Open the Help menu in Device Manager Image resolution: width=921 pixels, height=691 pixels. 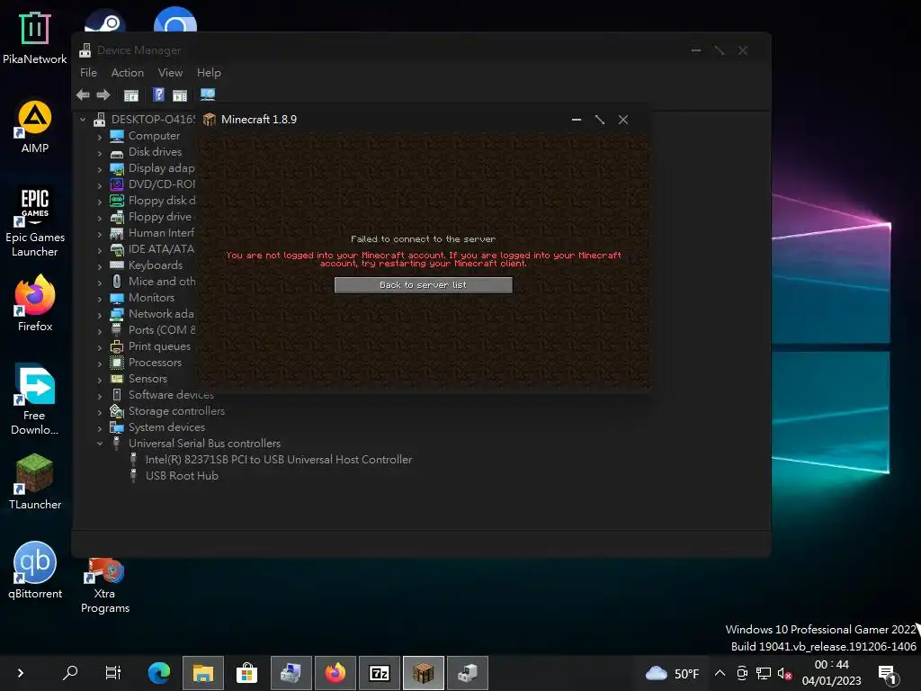[x=209, y=73]
